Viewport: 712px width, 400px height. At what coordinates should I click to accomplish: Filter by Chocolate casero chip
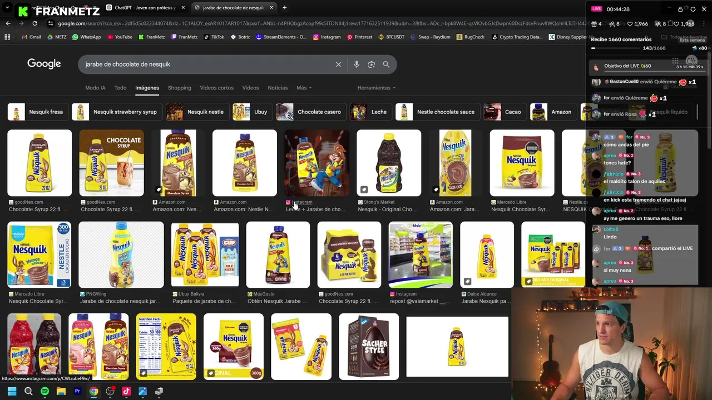(x=311, y=112)
